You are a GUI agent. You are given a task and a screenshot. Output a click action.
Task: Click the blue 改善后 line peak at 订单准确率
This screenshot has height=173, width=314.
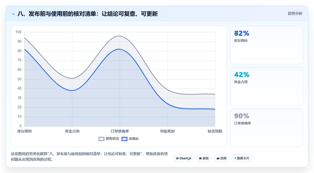pos(119,49)
